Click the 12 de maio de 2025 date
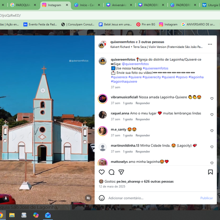Viewport: 220px width, 220px height. coord(112,187)
